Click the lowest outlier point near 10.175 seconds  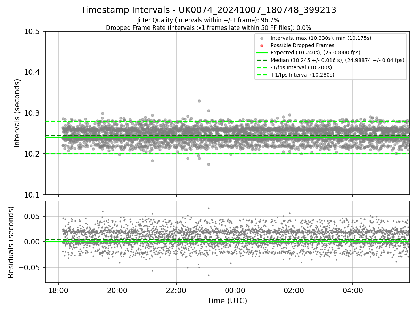tap(208, 164)
